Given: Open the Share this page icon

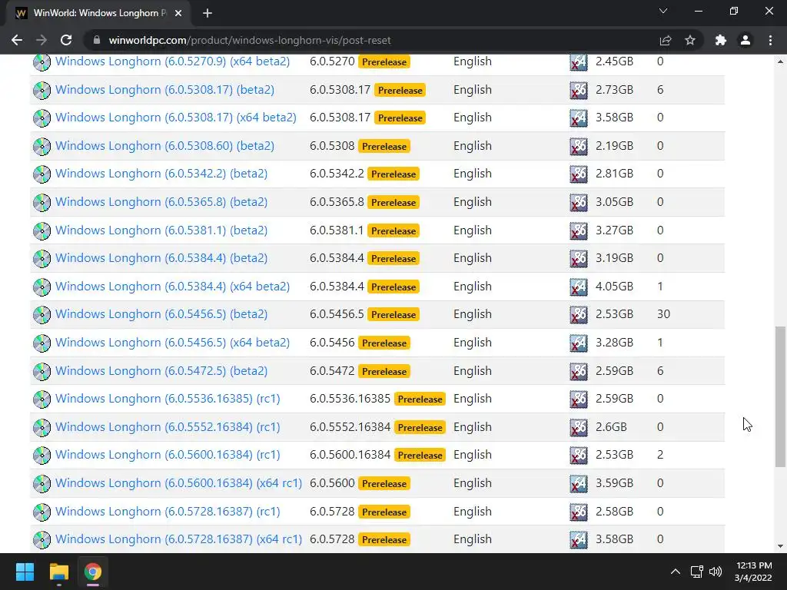Looking at the screenshot, I should click(666, 40).
